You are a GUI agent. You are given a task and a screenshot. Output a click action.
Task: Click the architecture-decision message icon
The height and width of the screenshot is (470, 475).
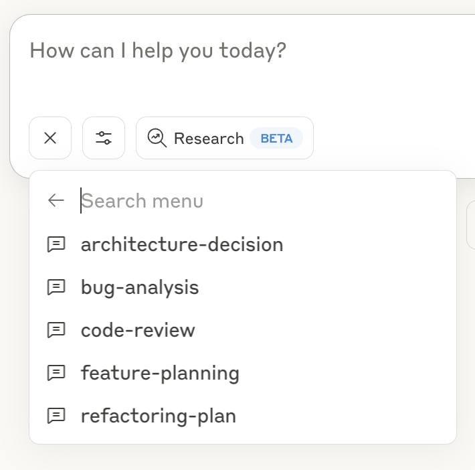(x=56, y=244)
